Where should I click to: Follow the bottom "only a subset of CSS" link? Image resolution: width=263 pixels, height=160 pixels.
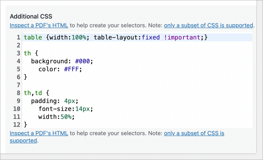(194, 133)
